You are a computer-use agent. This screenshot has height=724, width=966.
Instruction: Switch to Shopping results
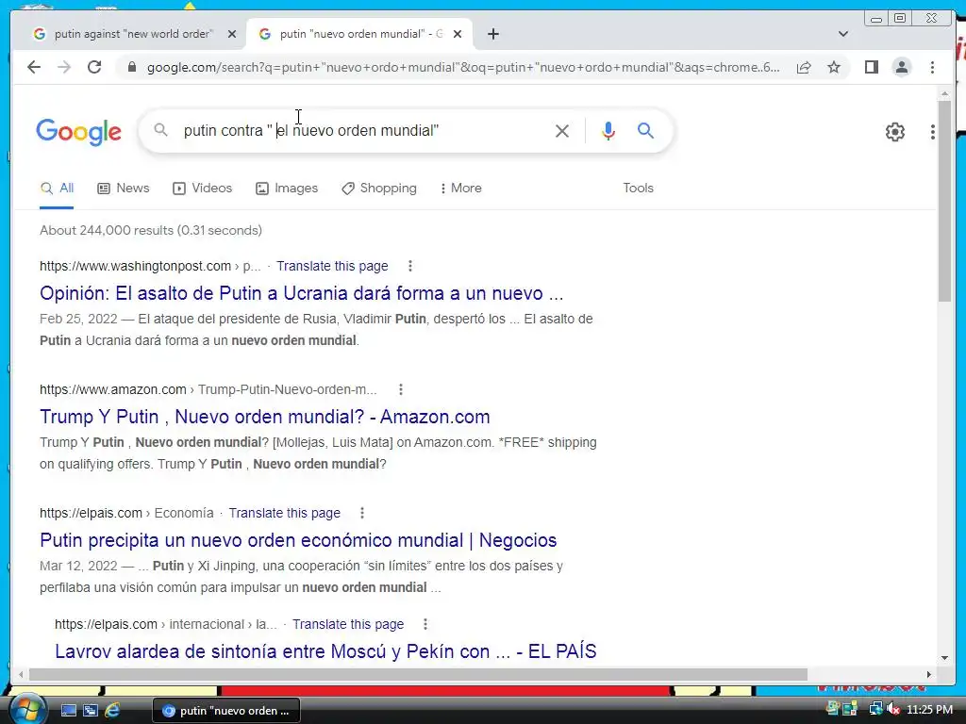(379, 188)
